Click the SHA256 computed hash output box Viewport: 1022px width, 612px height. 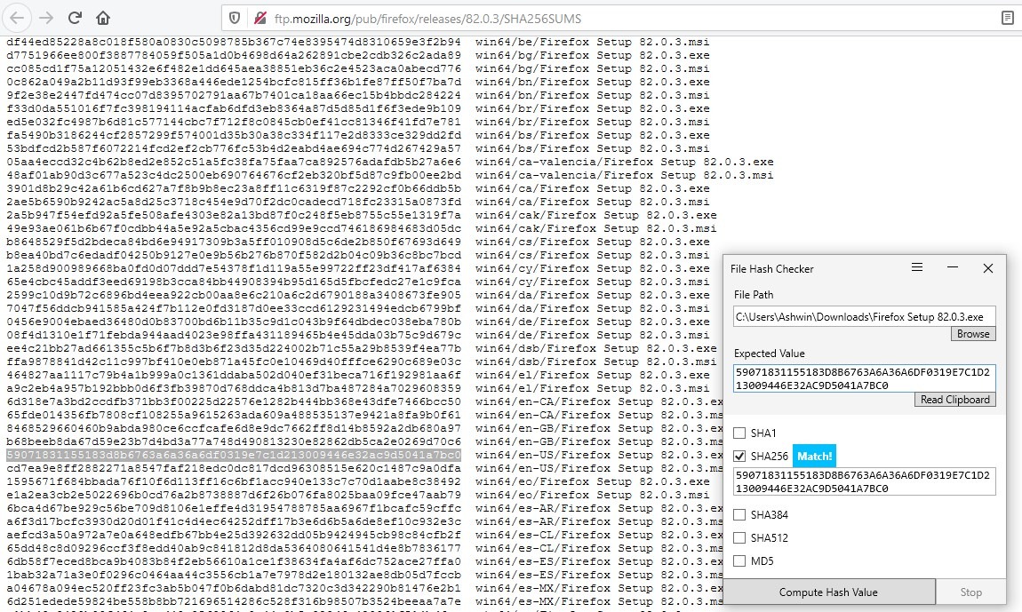(865, 481)
